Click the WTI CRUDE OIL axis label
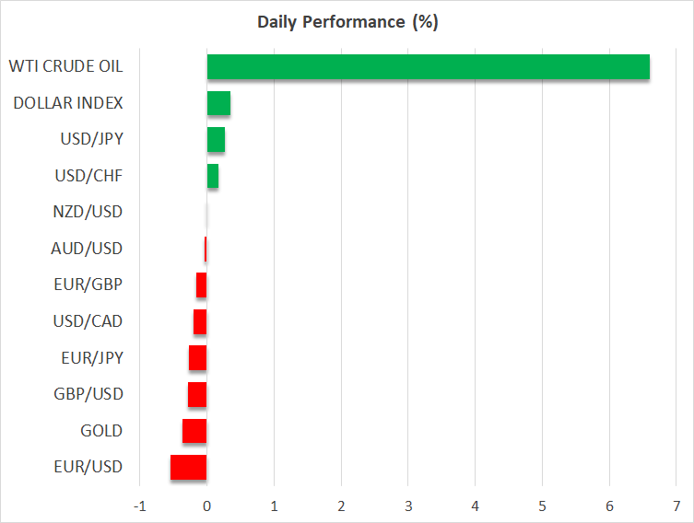 point(65,66)
